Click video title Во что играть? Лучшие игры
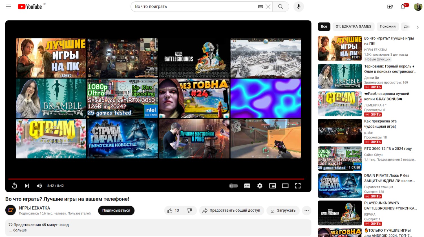Viewport: 424px width, 237px height. [67, 199]
